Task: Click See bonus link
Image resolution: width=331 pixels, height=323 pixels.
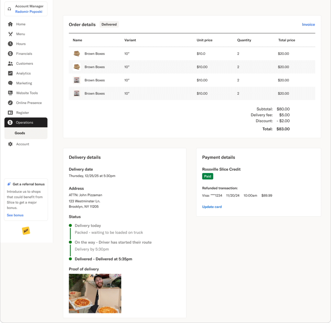Action: 15,215
